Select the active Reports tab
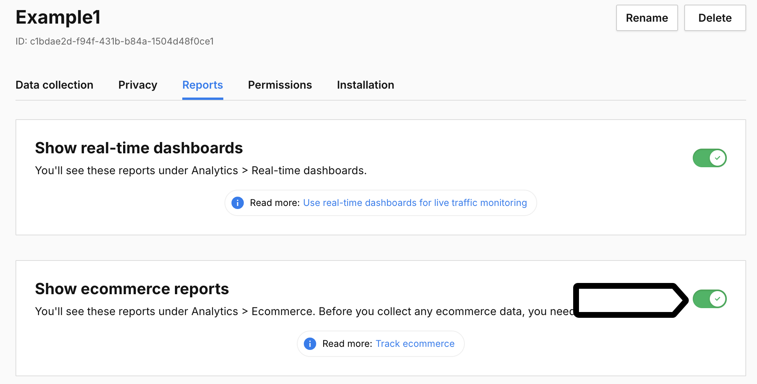This screenshot has height=384, width=757. [x=202, y=85]
